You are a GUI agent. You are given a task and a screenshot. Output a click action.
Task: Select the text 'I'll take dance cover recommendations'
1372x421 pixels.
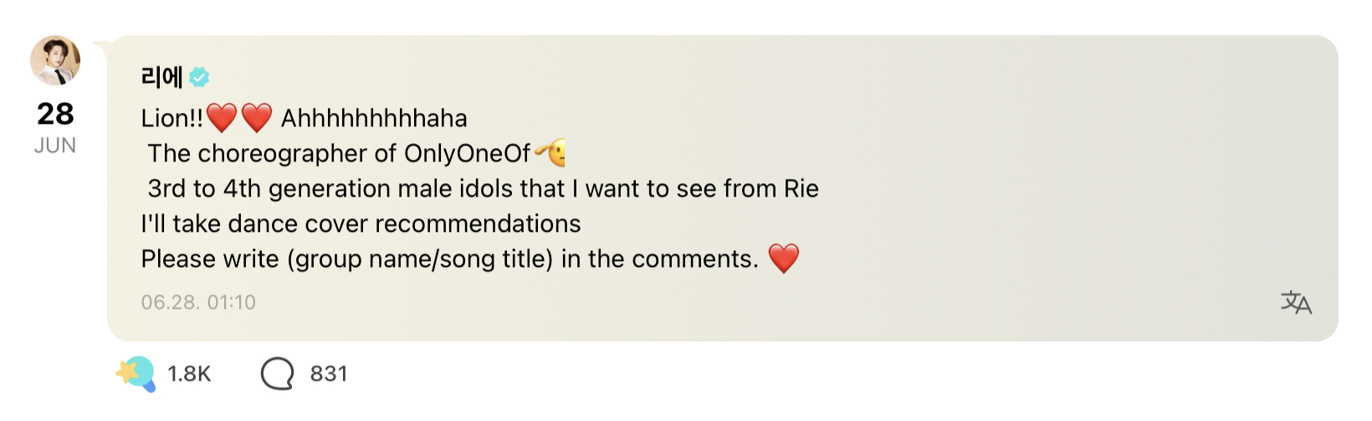361,223
